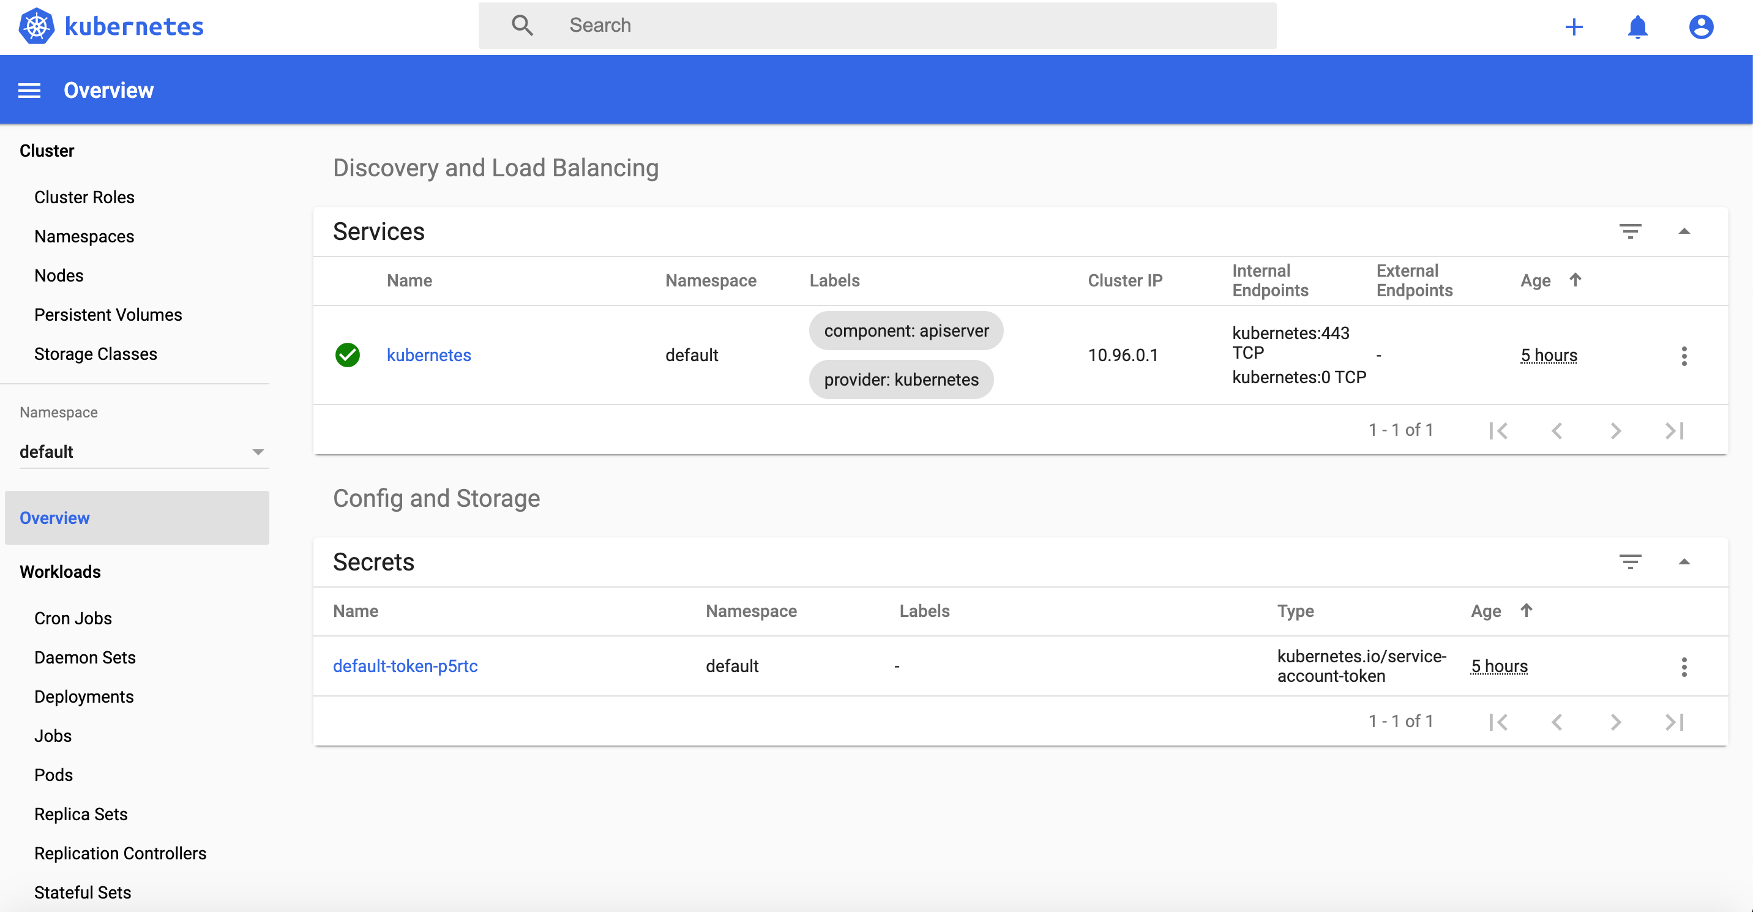Sort Secrets by Age column arrow

[1527, 610]
